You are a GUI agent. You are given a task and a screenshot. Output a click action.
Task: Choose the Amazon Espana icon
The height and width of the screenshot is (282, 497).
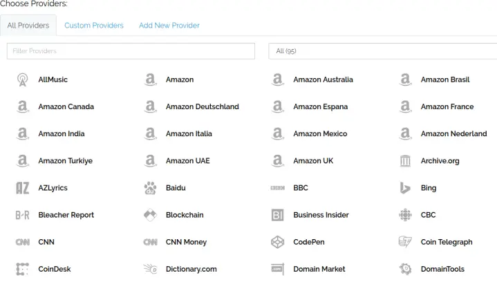(x=278, y=106)
